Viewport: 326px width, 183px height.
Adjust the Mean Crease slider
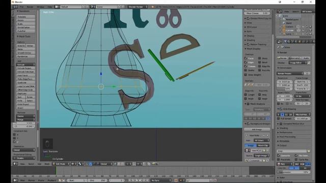pyautogui.click(x=257, y=13)
